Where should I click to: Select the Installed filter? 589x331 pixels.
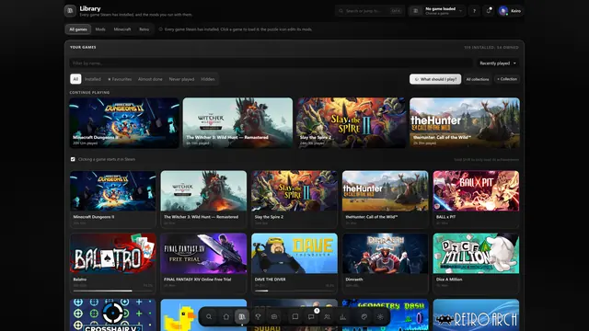[x=93, y=79]
